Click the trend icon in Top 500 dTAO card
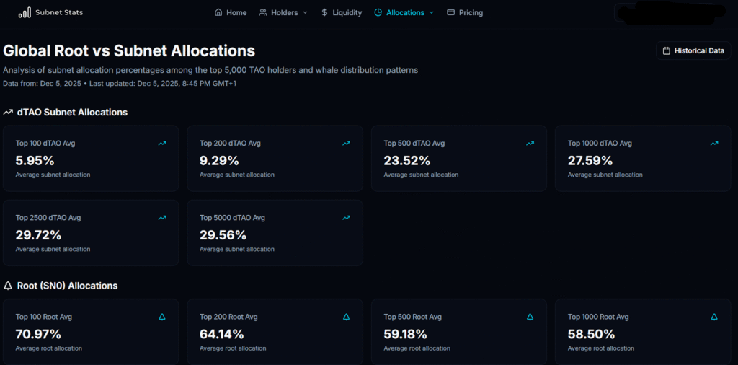Viewport: 738px width, 365px height. click(530, 144)
